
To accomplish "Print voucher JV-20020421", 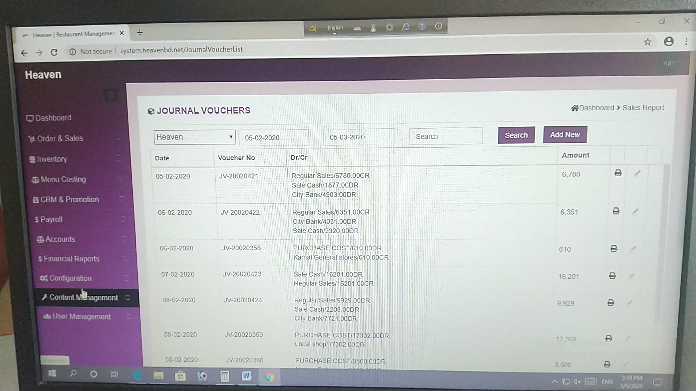I will (x=618, y=173).
